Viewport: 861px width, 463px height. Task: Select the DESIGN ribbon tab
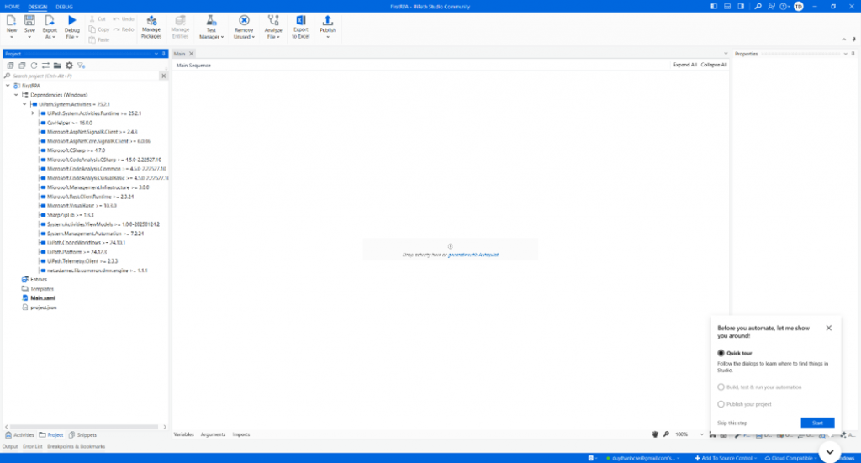38,7
